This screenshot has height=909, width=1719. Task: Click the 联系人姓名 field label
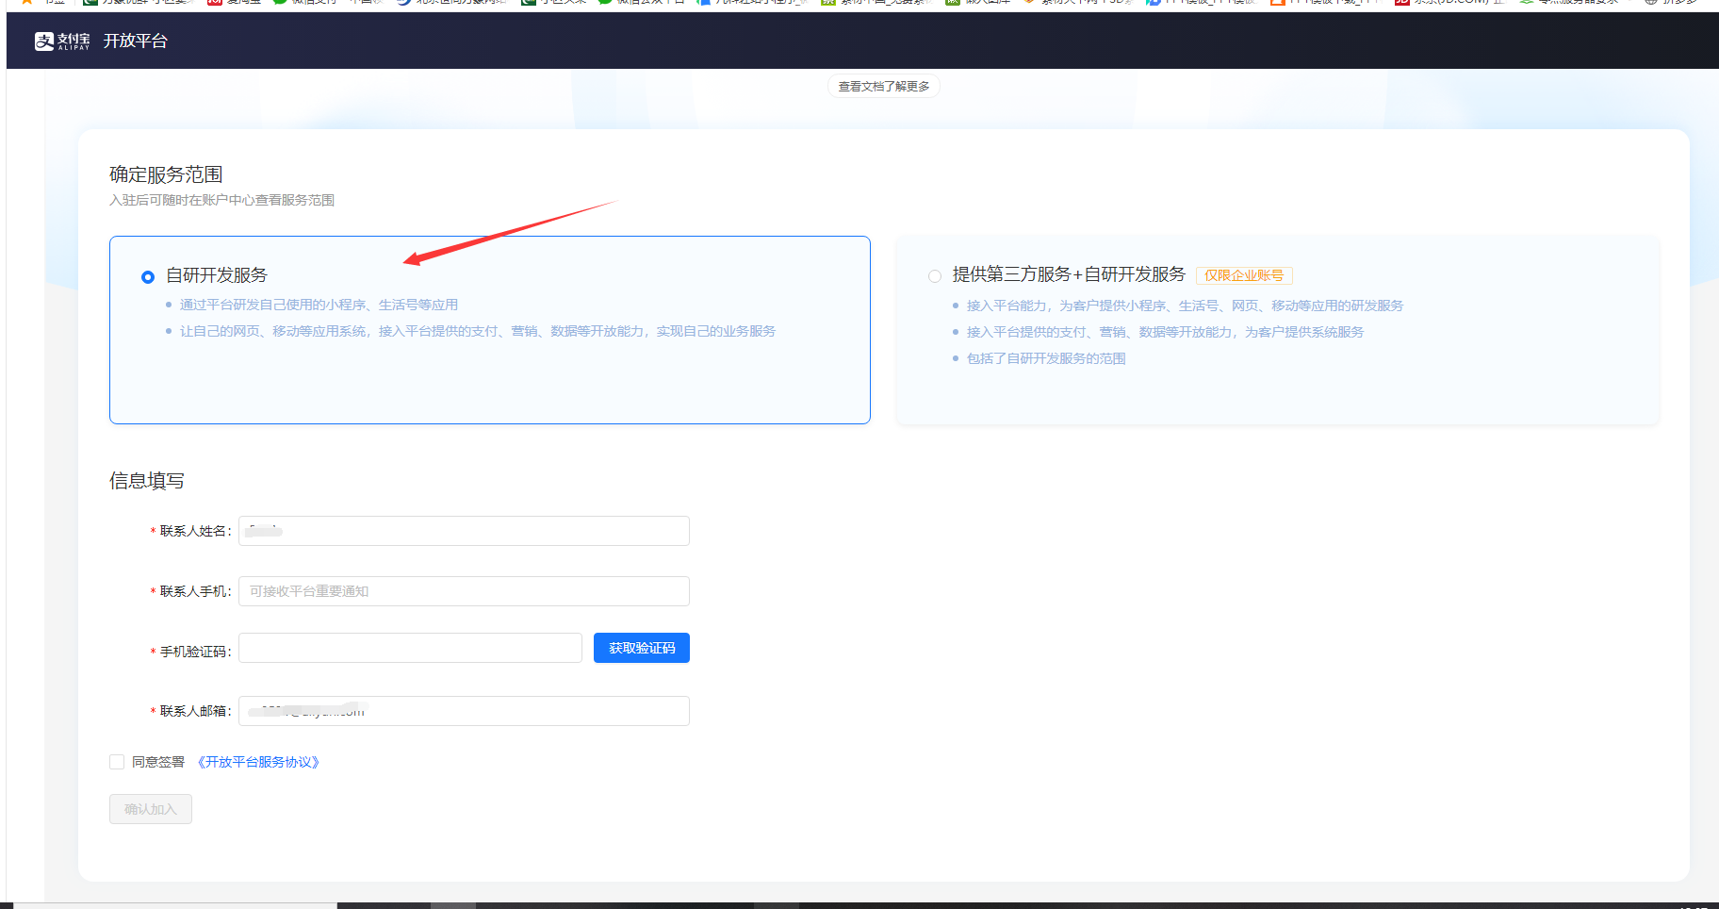(194, 531)
